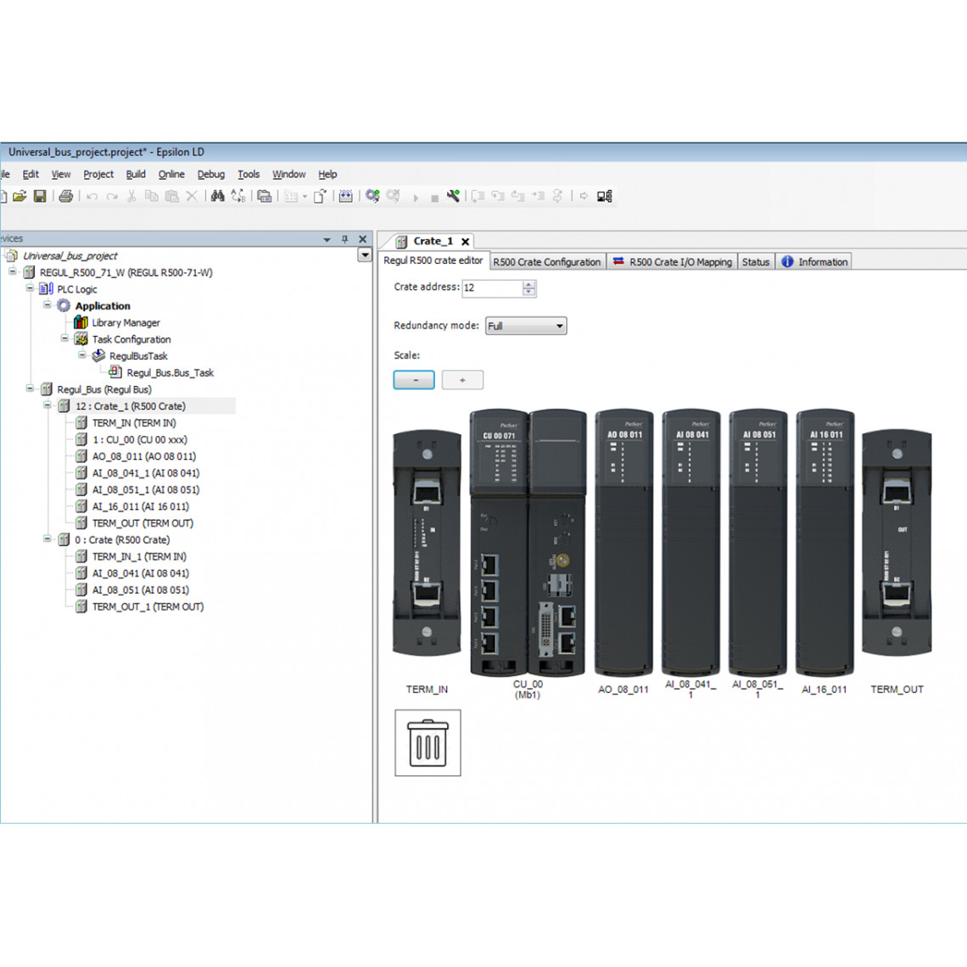Open Replace icon next to binoculars
Viewport: 967px width, 967px height.
point(238,196)
